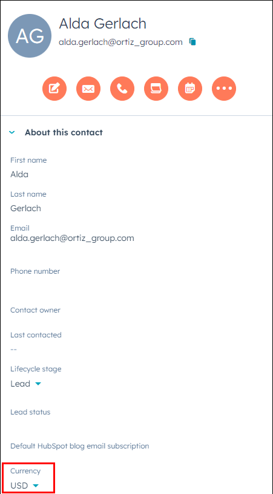
Task: Click the phone call icon
Action: 122,89
